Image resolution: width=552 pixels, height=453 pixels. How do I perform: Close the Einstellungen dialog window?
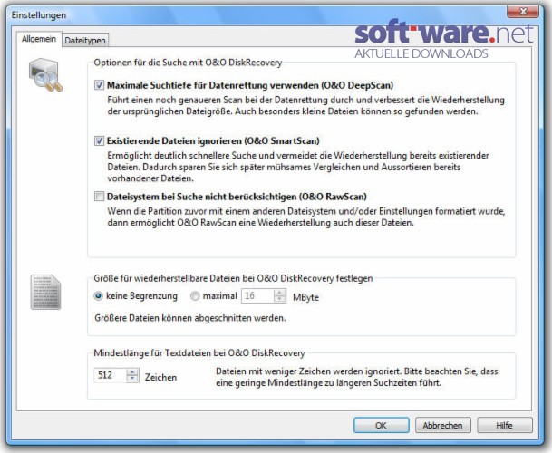pos(523,12)
